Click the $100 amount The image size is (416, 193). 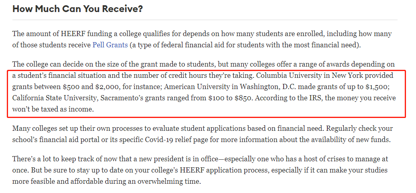pyautogui.click(x=217, y=98)
